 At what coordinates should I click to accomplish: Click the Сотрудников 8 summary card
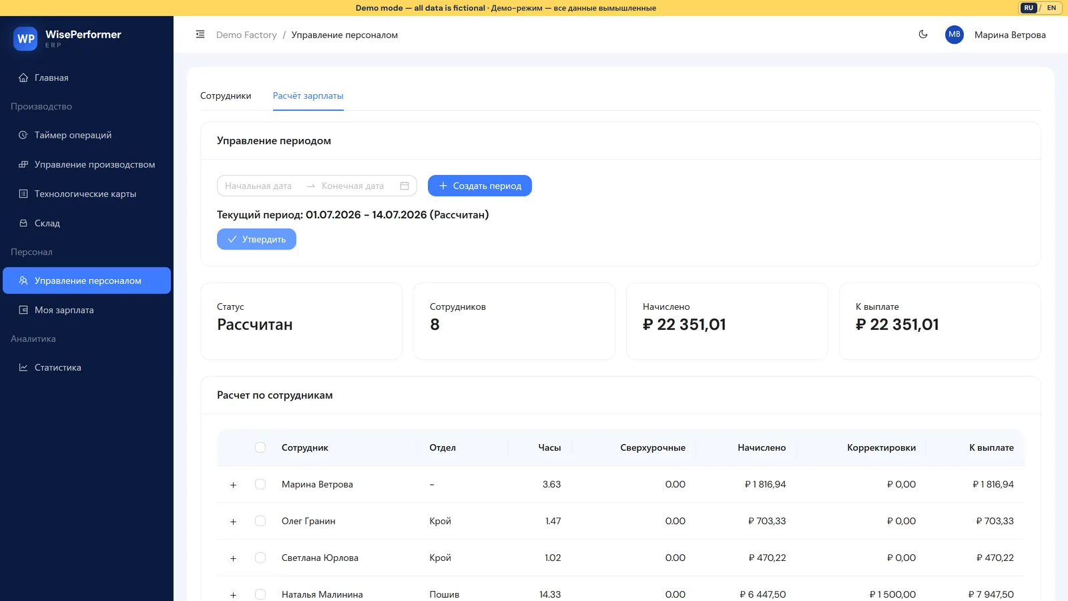(514, 321)
